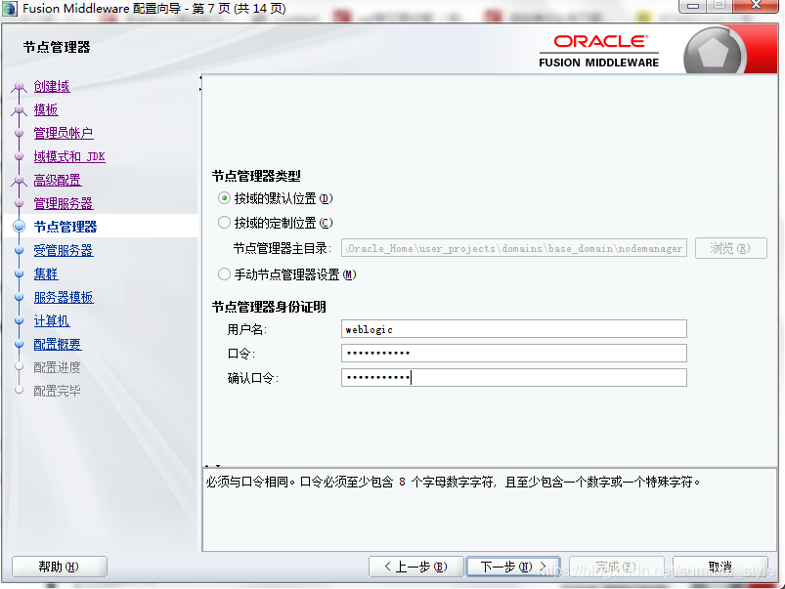Viewport: 785px width, 589px height.
Task: Select 按域的默认位置 radio option
Action: [224, 198]
